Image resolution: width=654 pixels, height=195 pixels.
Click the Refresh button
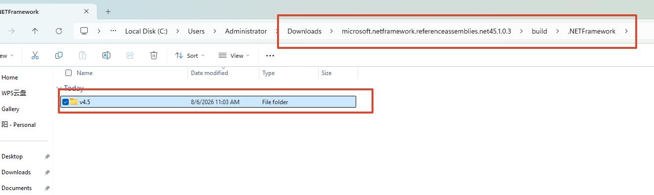pos(59,31)
